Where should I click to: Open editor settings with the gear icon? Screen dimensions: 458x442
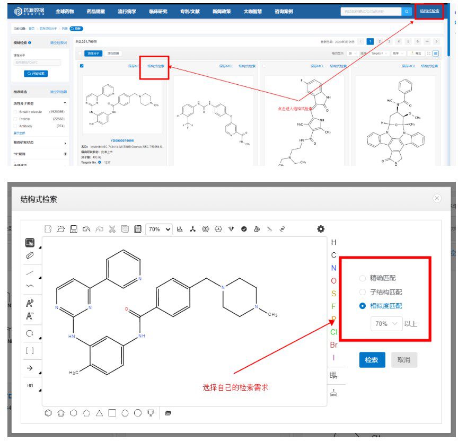(321, 229)
